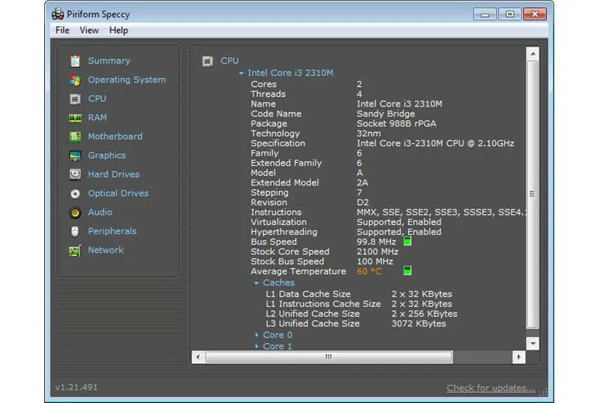Click the window resize grip corner
600x403 pixels.
544,392
